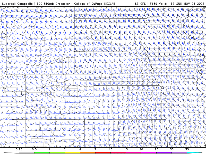The width and height of the screenshot is (206, 154).
Task: Click 'College of DuPage NEXLAB' text
Action: point(95,4)
